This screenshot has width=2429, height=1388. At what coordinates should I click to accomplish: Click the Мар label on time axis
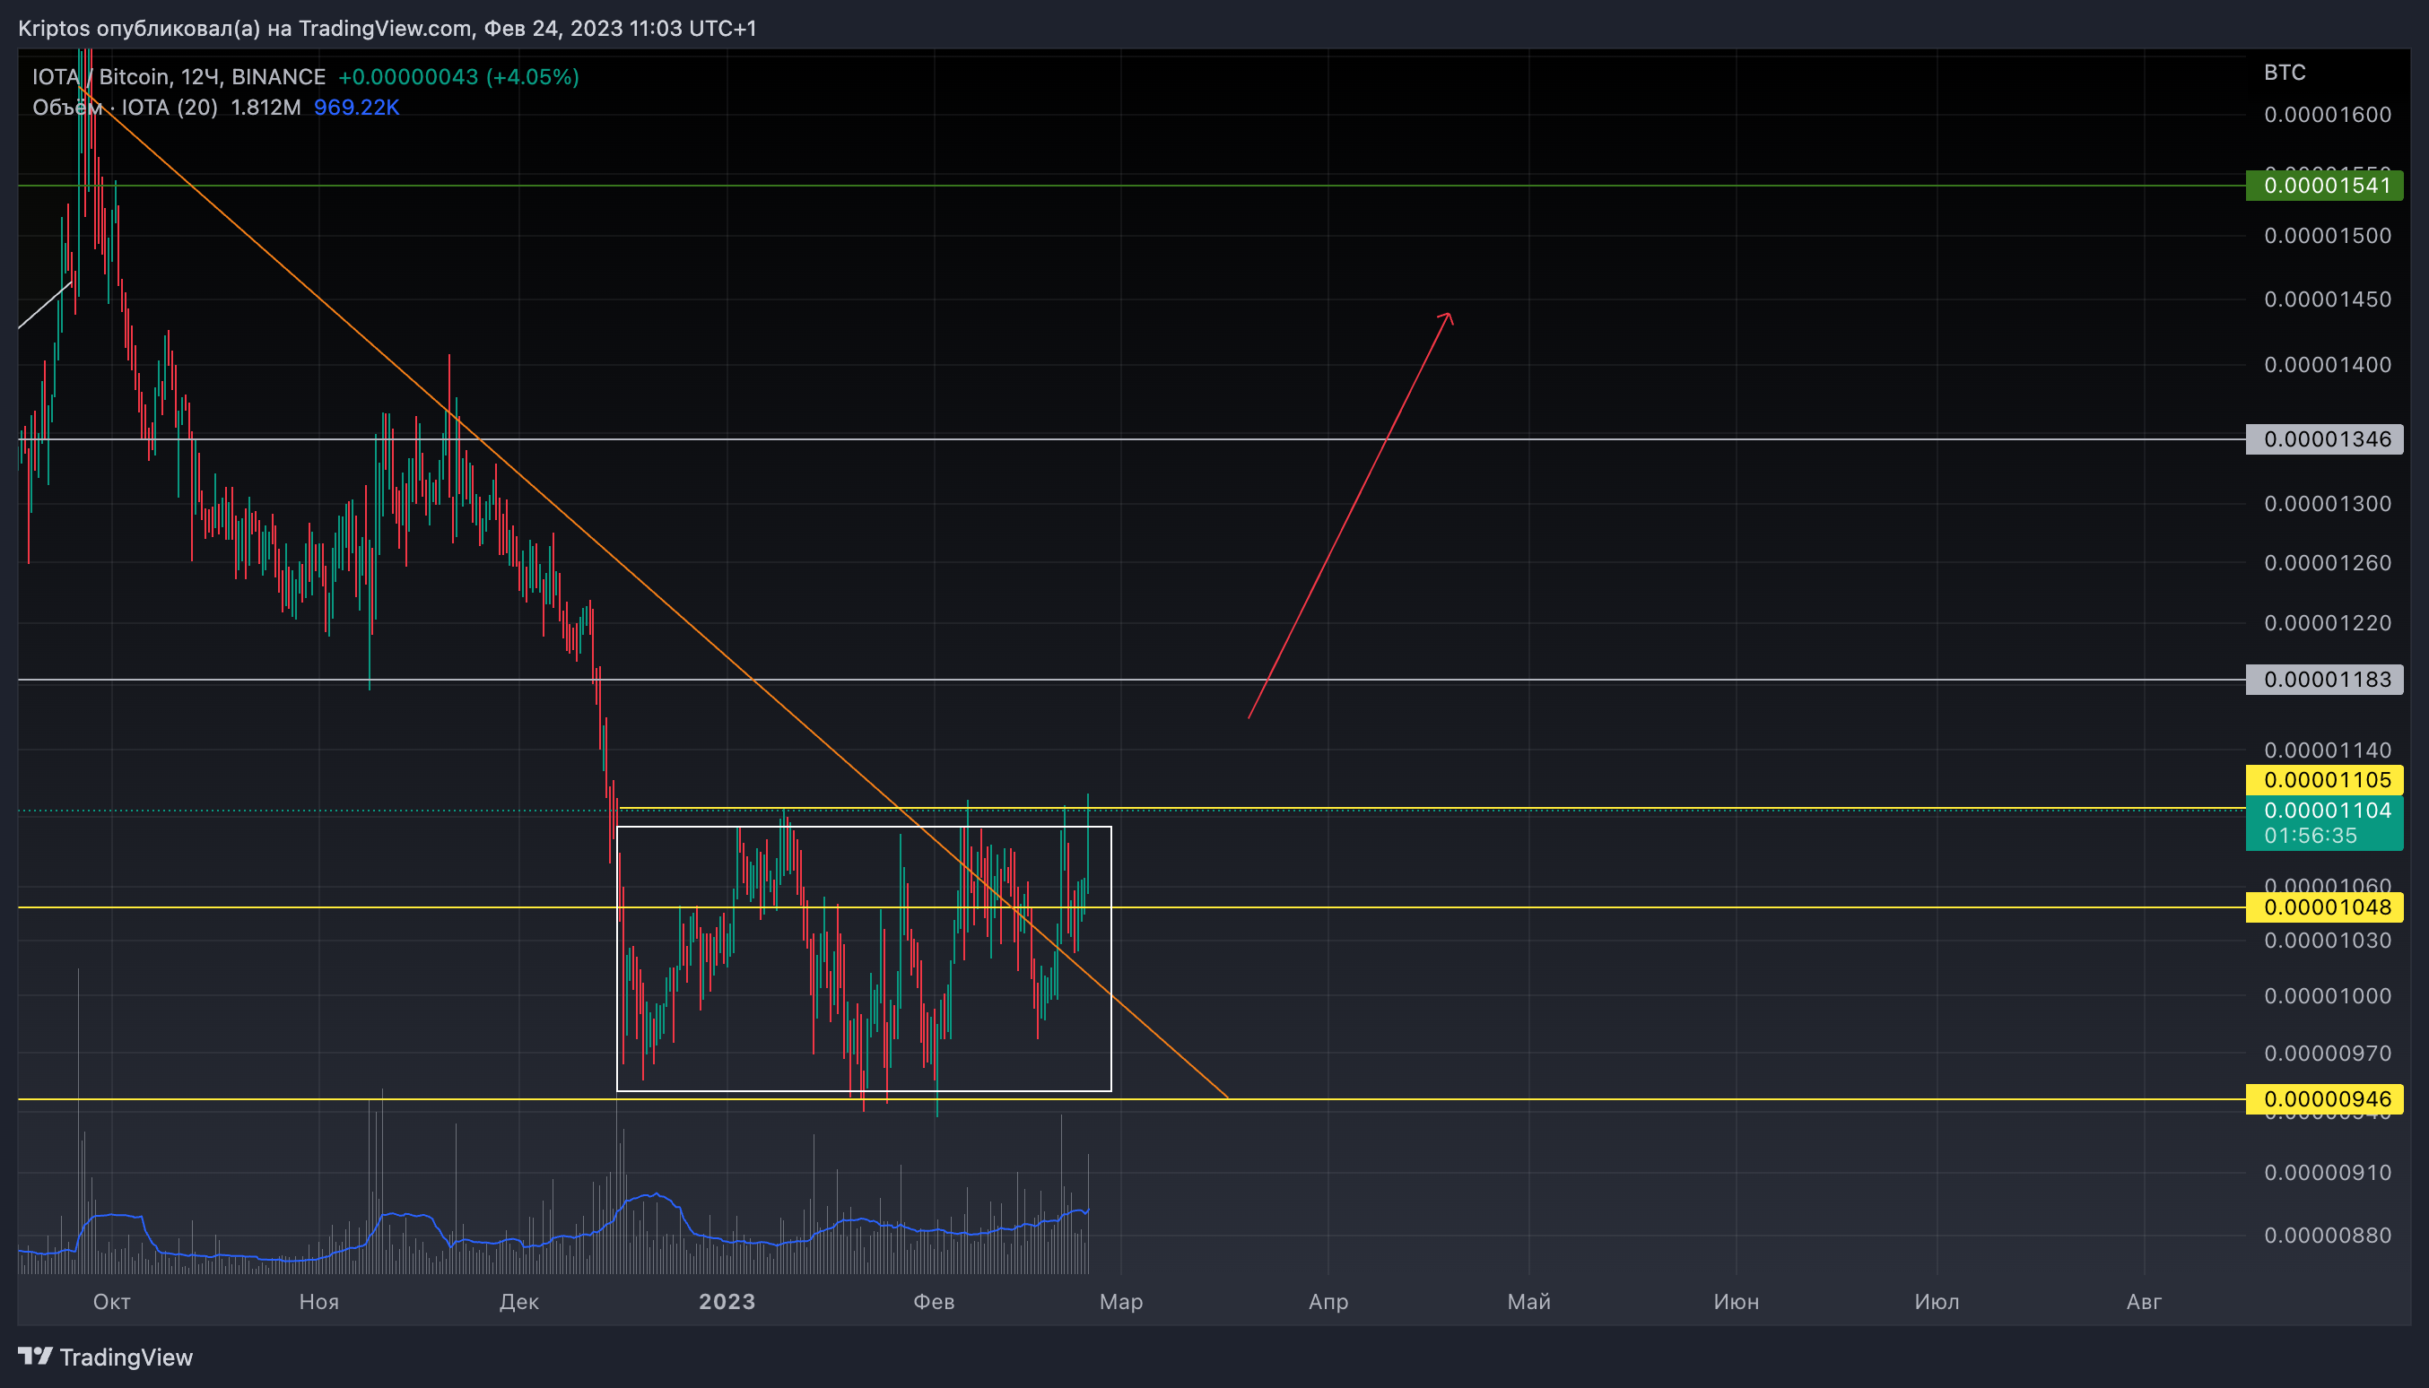pos(1120,1301)
